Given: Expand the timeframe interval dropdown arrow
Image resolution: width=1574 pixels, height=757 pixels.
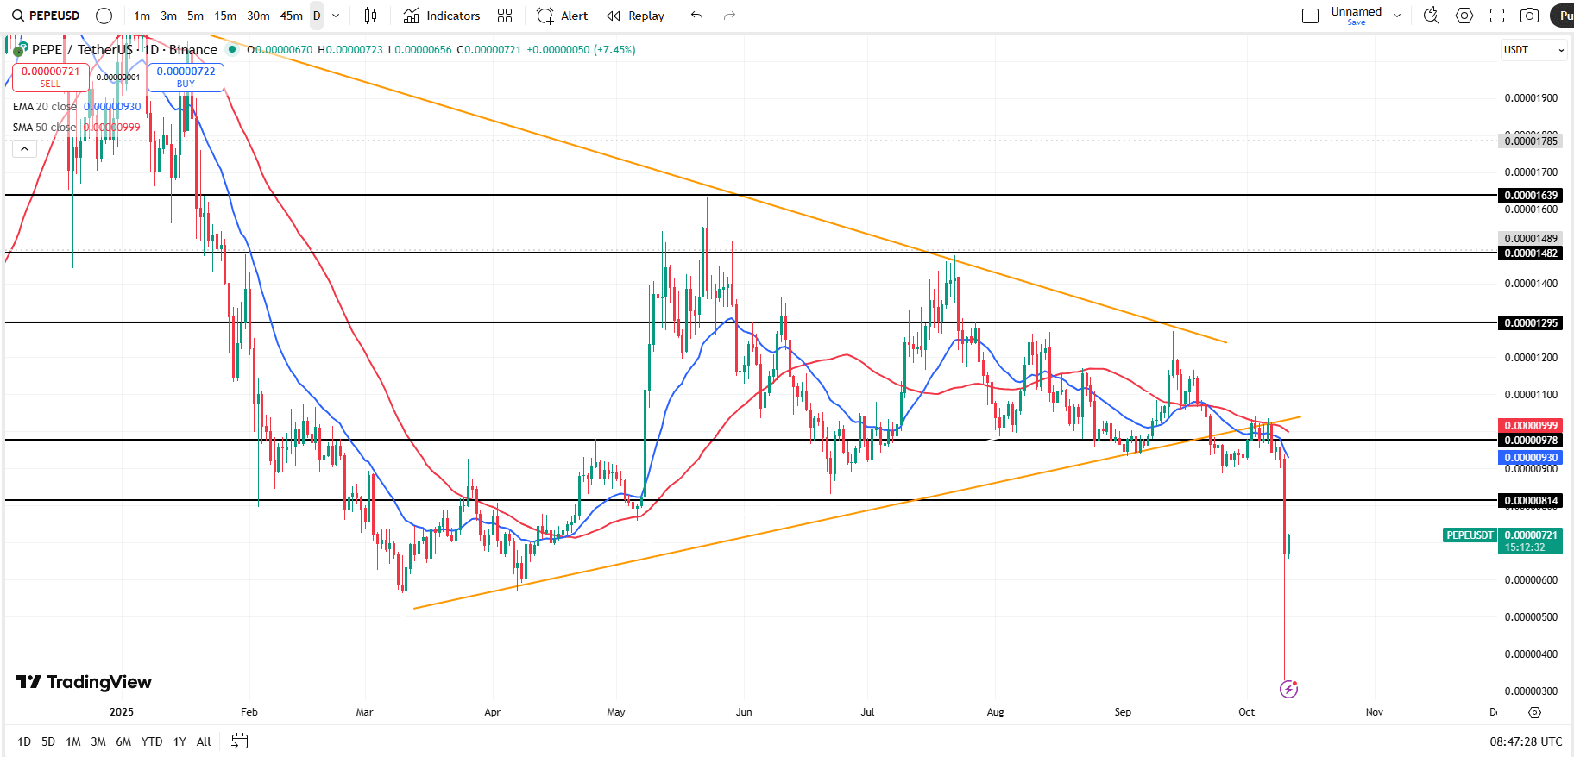Looking at the screenshot, I should pyautogui.click(x=336, y=16).
